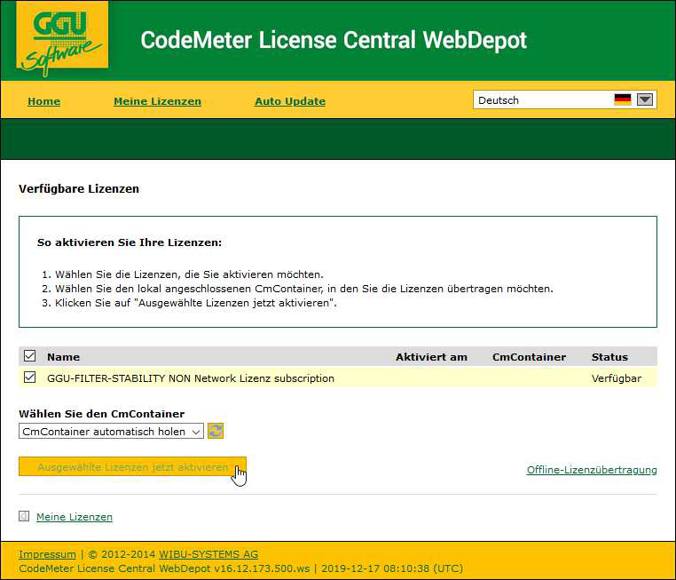Open the Auto Update menu item

[290, 101]
